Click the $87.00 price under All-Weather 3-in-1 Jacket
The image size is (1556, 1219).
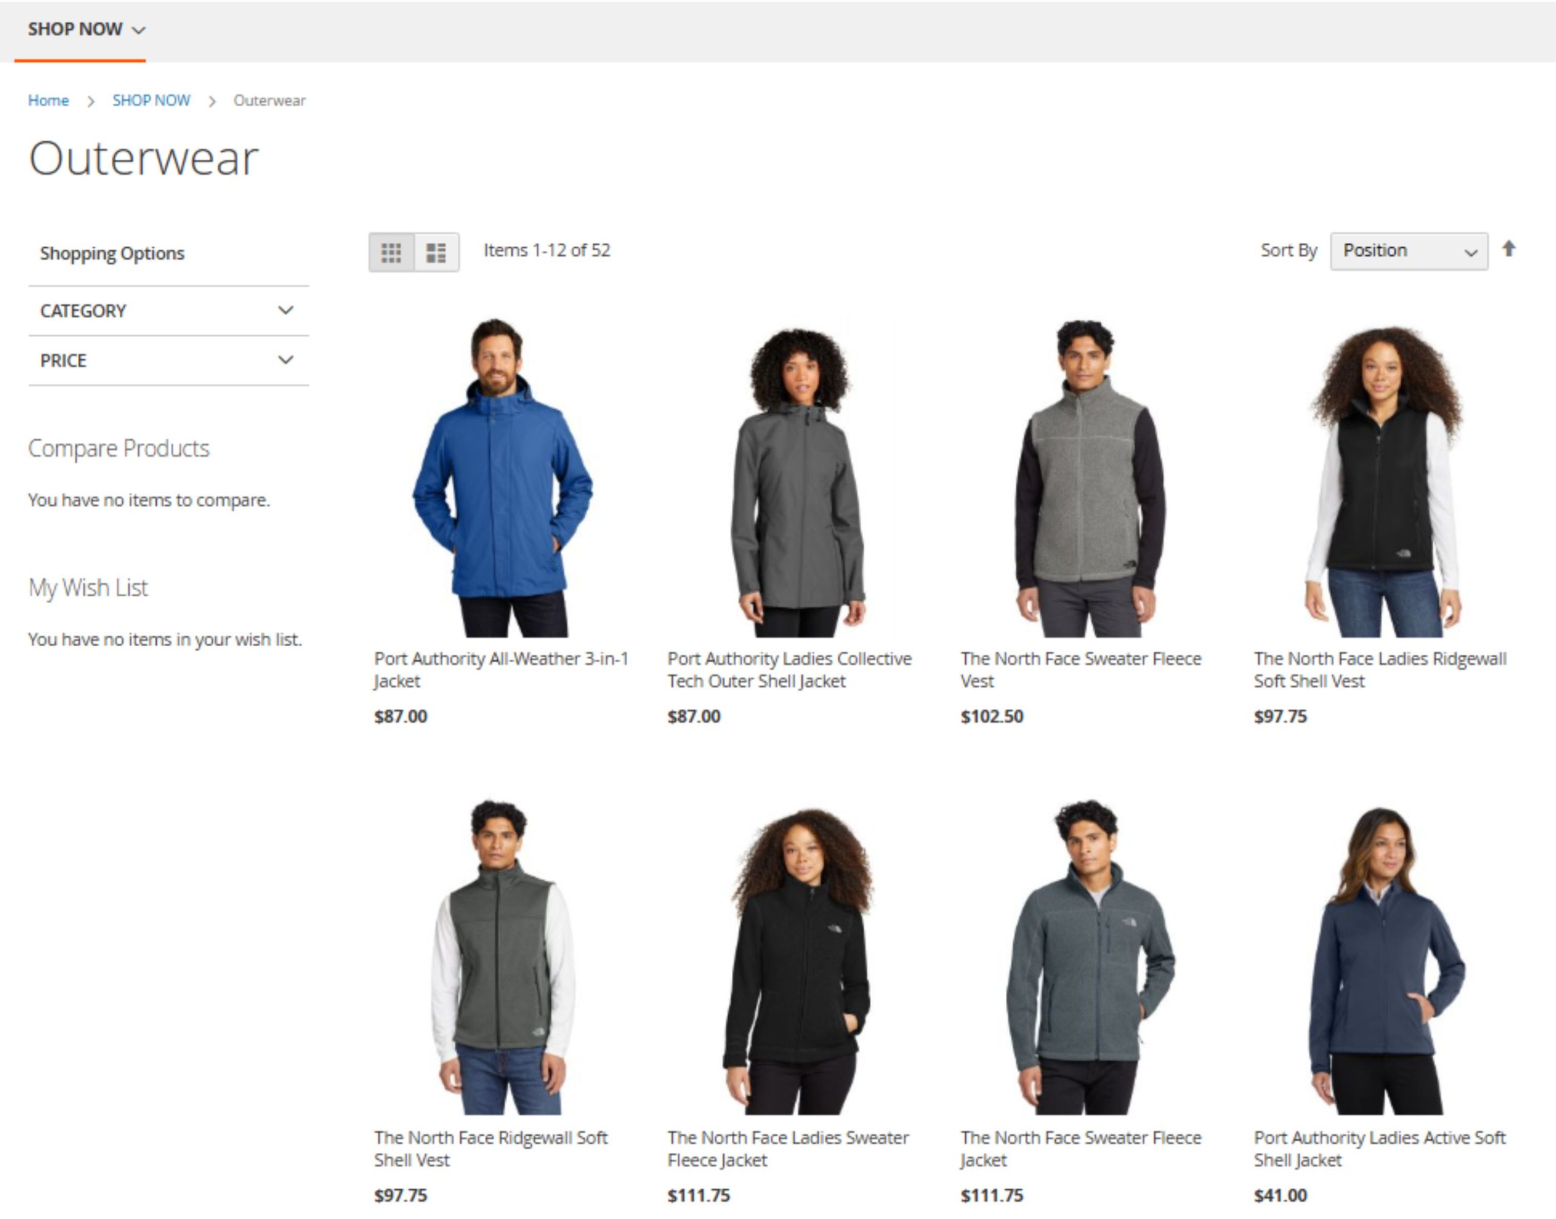tap(401, 717)
